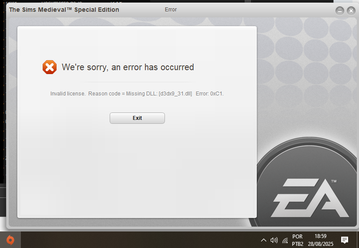Image resolution: width=359 pixels, height=248 pixels.
Task: Click the heading "We're sorry, an error has occurred"
Action: click(128, 67)
